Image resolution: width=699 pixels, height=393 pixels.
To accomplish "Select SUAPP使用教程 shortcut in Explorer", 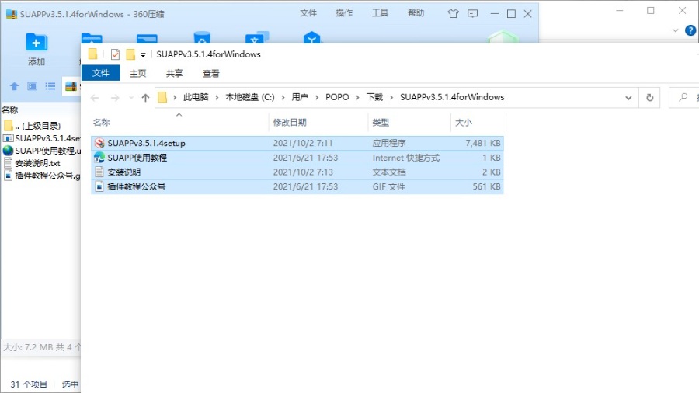I will click(x=297, y=158).
